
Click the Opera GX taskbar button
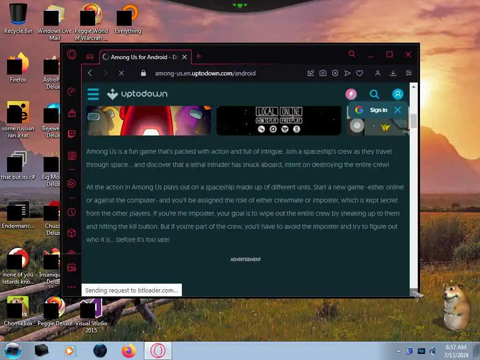[x=158, y=351]
